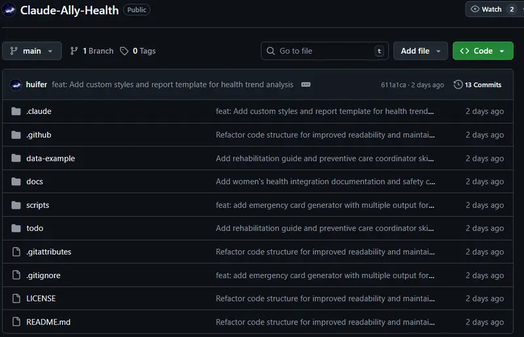Open the data-example folder
Image resolution: width=524 pixels, height=337 pixels.
point(50,159)
